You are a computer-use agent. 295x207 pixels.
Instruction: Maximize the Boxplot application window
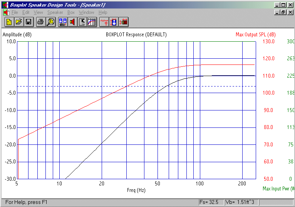click(x=283, y=5)
